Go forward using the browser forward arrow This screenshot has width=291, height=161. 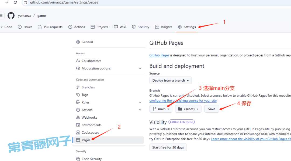click(7, 2)
